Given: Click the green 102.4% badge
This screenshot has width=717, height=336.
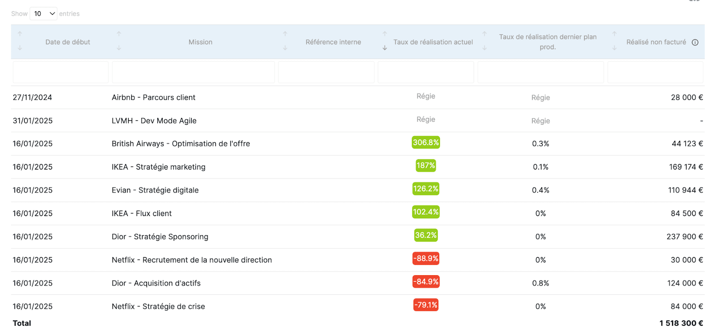Looking at the screenshot, I should coord(426,212).
